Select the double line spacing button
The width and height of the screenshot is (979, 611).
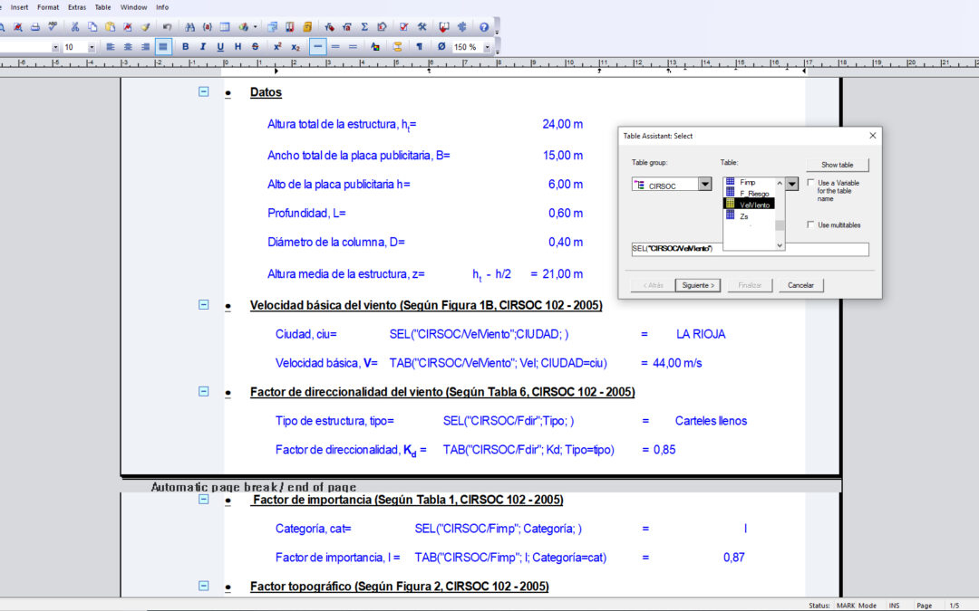(353, 47)
